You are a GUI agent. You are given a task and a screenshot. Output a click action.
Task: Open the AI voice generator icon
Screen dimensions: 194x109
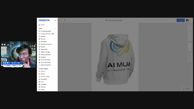click(39, 62)
